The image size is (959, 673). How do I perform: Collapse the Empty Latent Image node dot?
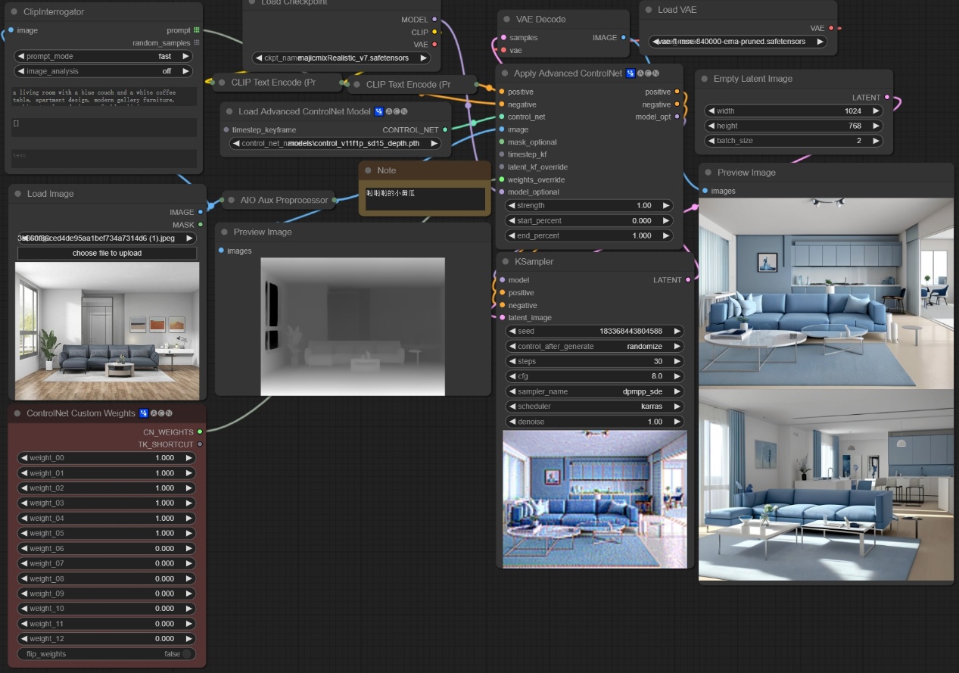[705, 79]
